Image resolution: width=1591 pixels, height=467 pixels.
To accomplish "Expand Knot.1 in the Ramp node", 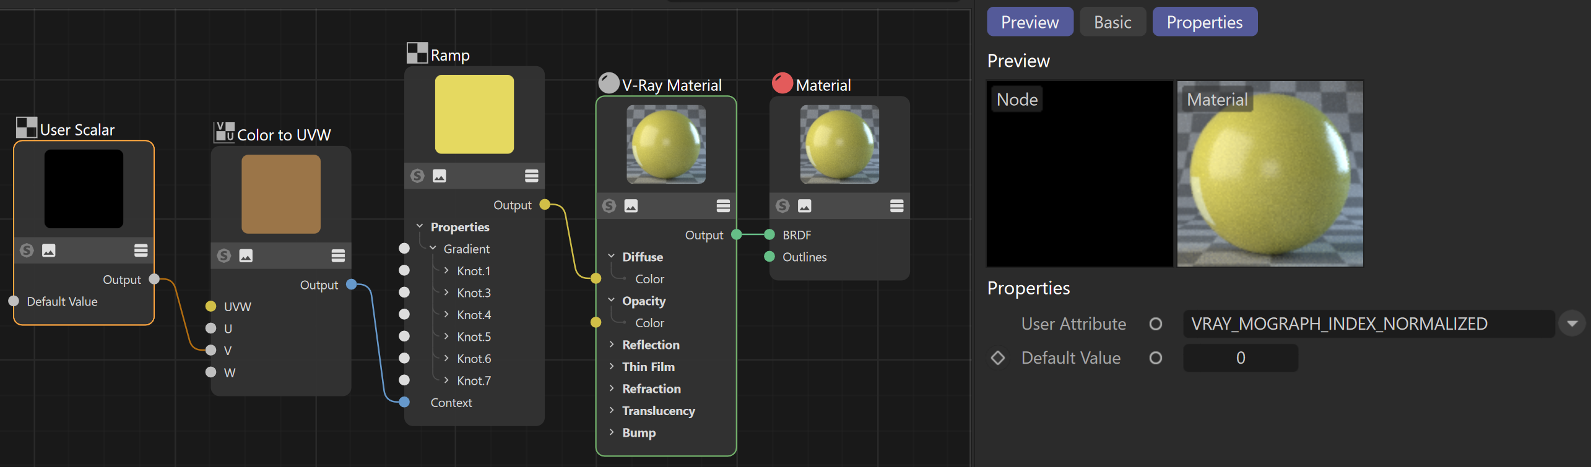I will pyautogui.click(x=446, y=271).
